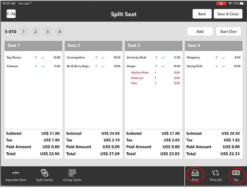Select the Bay Breeze item
The image size is (247, 188).
point(33,58)
